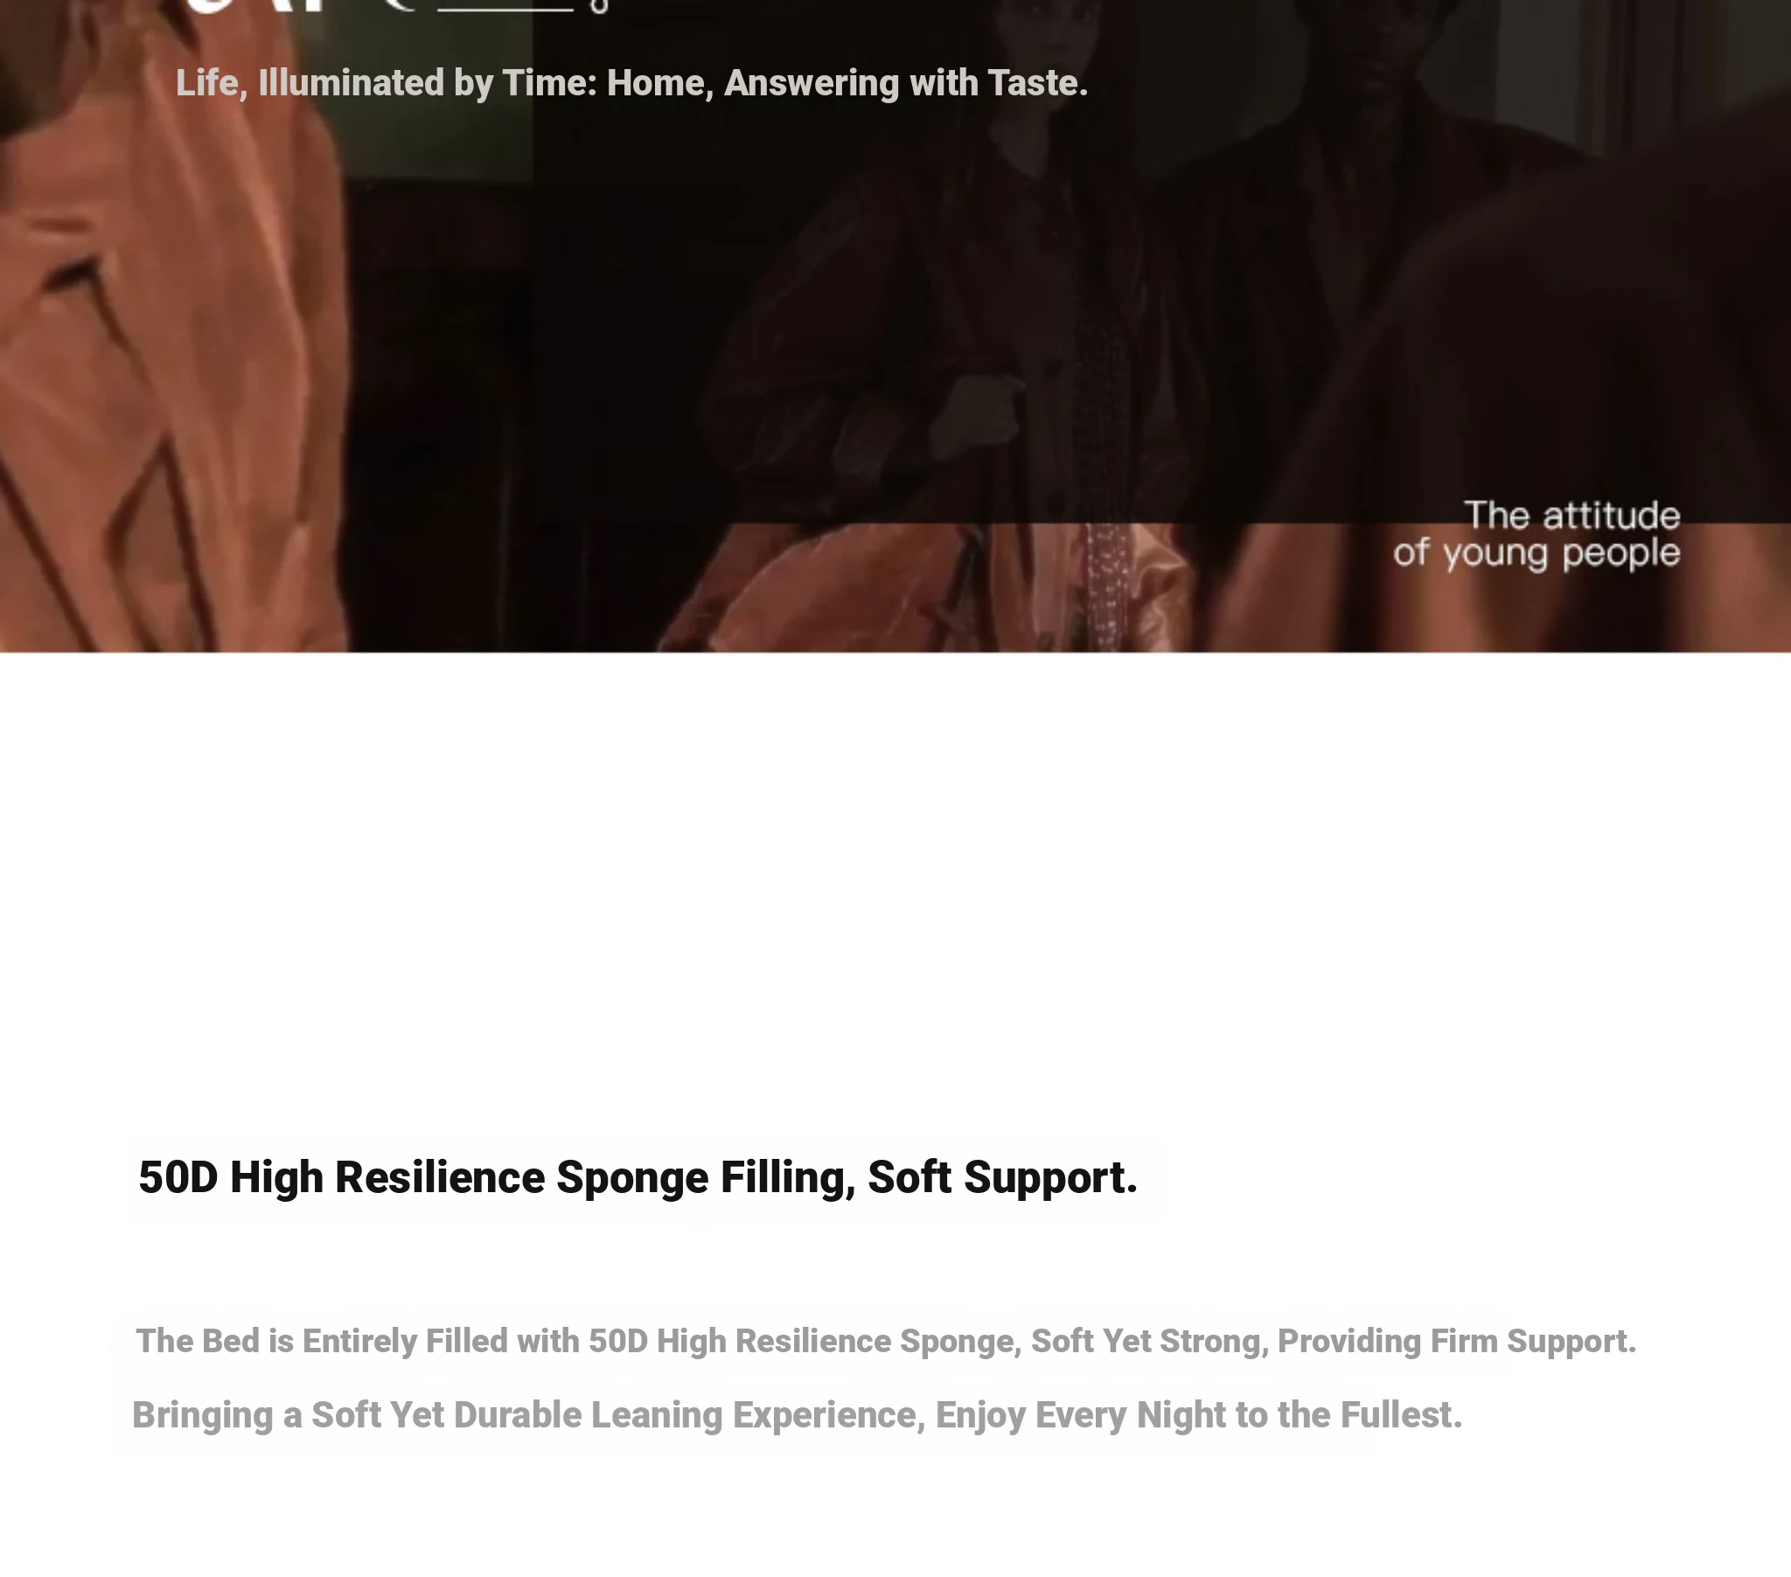Click "Enjoy Every Night to the Fullest."
Screen dimensions: 1791x1577
click(x=1199, y=1415)
